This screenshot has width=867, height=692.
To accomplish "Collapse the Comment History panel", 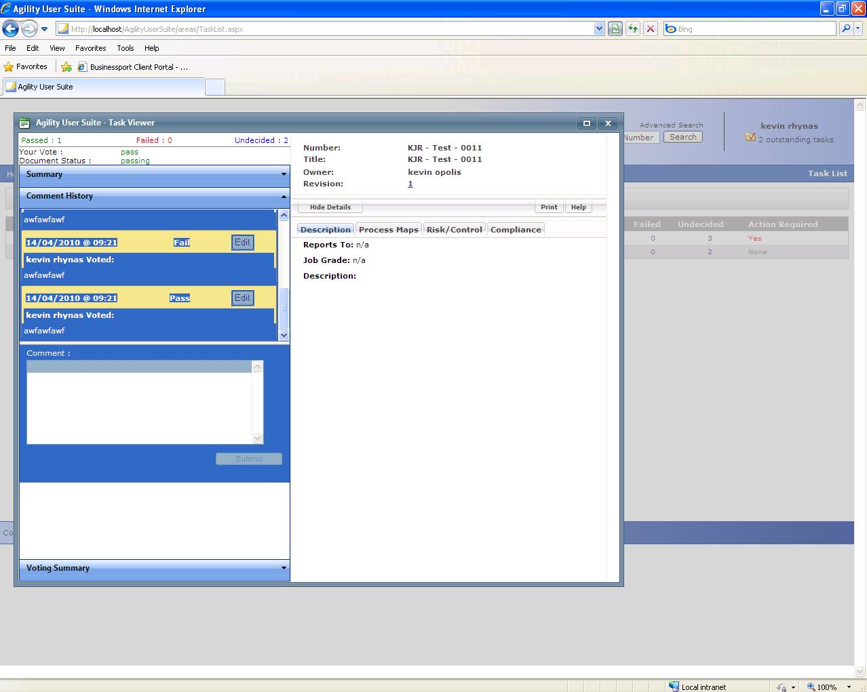I will pyautogui.click(x=155, y=196).
